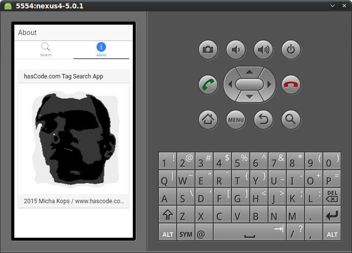This screenshot has width=352, height=253.
Task: Click the Q key
Action: (x=167, y=179)
